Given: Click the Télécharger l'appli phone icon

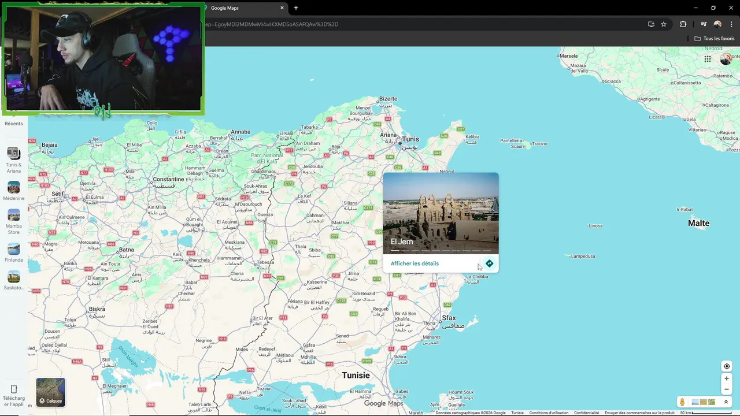Looking at the screenshot, I should (14, 389).
